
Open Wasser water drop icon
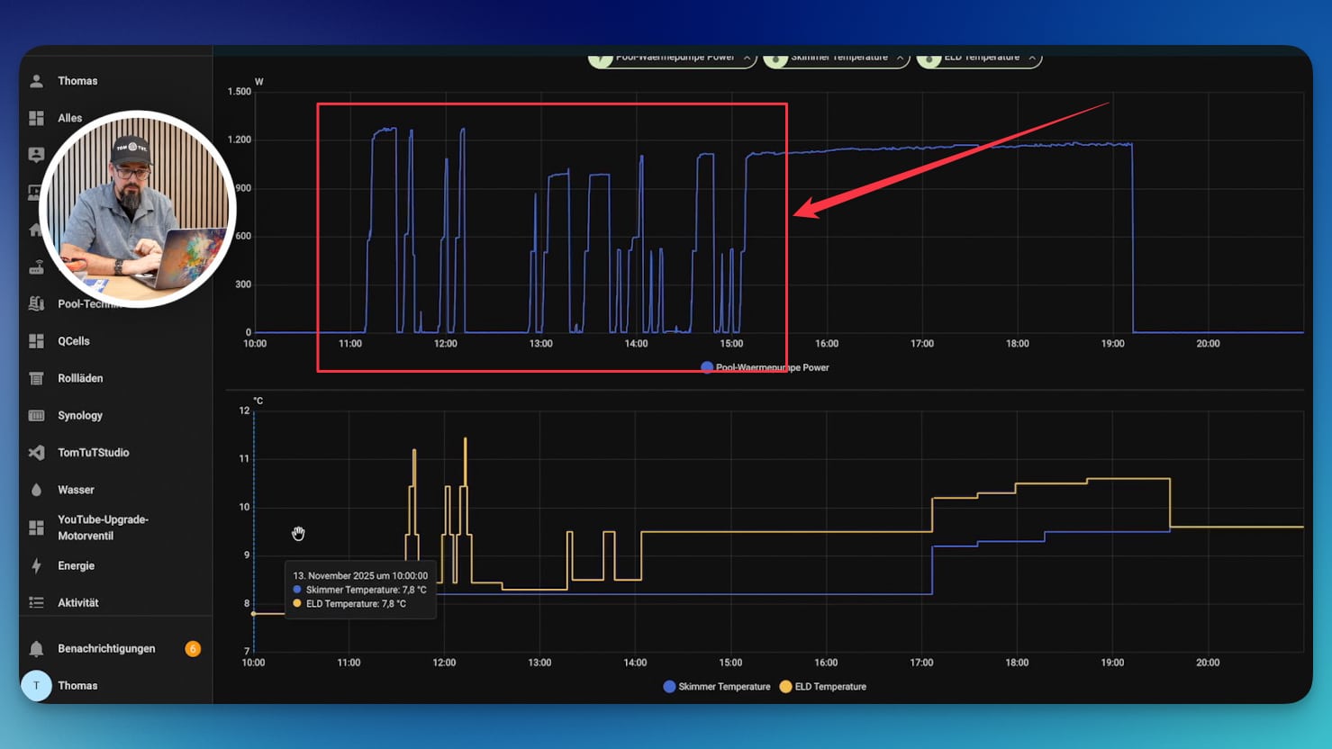(x=36, y=490)
